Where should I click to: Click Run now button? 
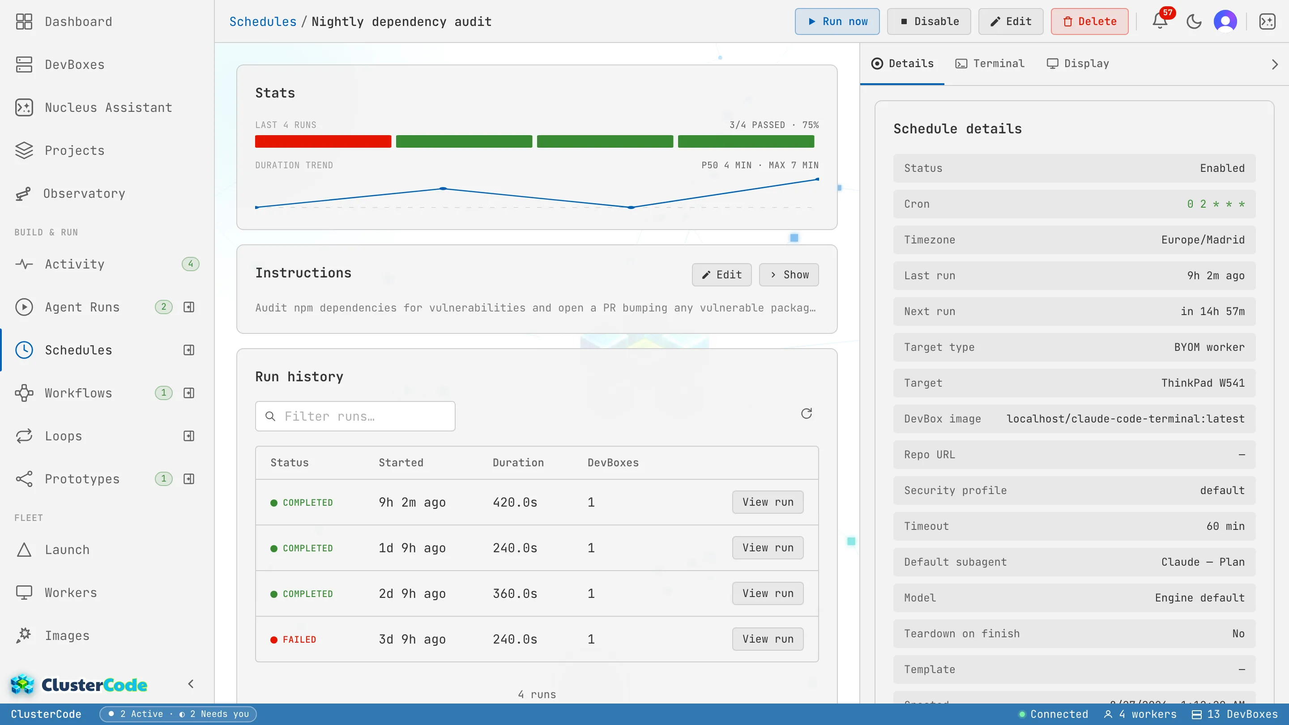tap(837, 21)
